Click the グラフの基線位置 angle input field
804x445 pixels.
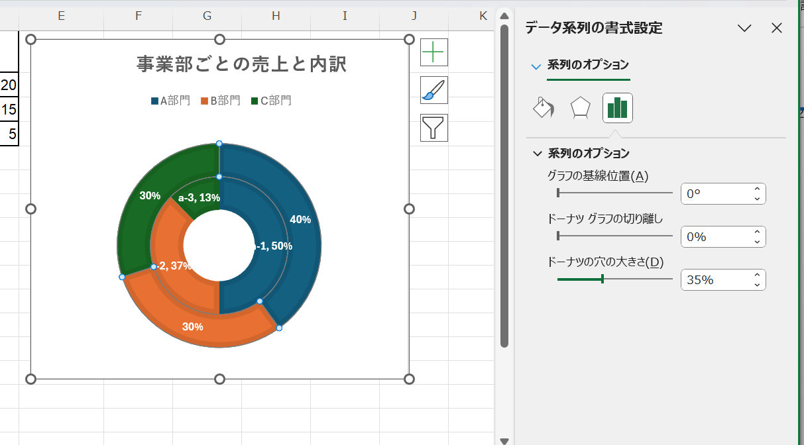(x=717, y=194)
